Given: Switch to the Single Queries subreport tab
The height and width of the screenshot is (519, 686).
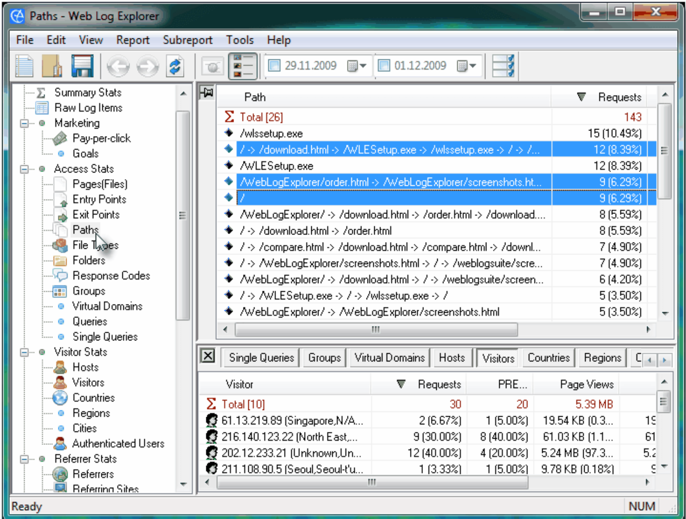Looking at the screenshot, I should tap(261, 358).
